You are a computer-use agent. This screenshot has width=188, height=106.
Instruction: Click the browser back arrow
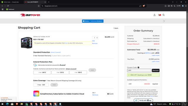(x=2, y=6)
